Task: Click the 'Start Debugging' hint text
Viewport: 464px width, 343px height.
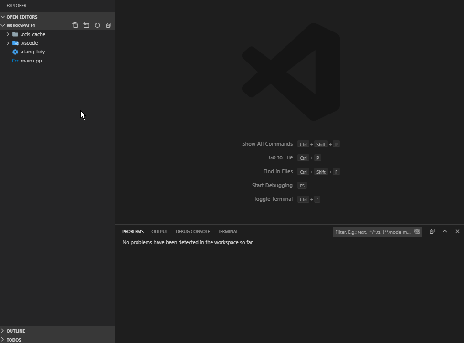Action: pos(272,185)
